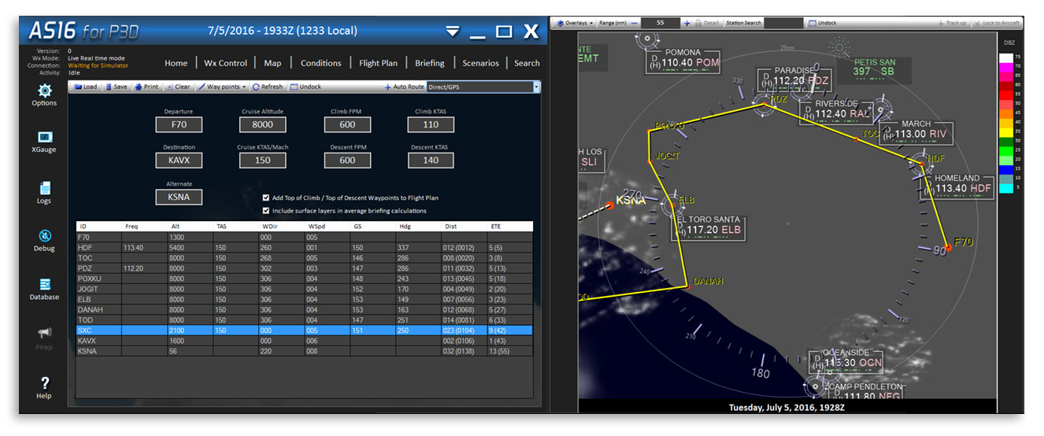Click the Descent FPM field
This screenshot has height=436, width=1044.
[347, 160]
